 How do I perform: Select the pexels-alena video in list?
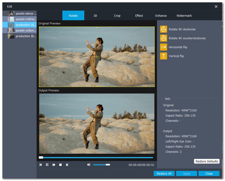point(22,13)
